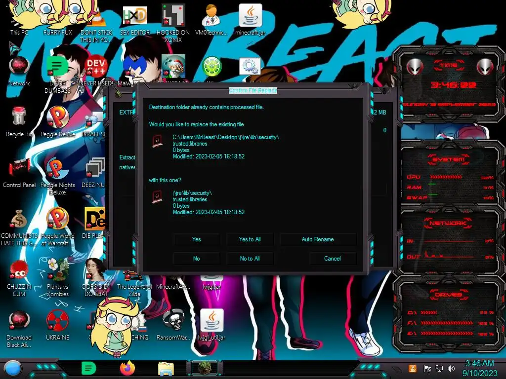The height and width of the screenshot is (379, 506).
Task: Switch to the active Minecraft taskbar item
Action: [204, 368]
